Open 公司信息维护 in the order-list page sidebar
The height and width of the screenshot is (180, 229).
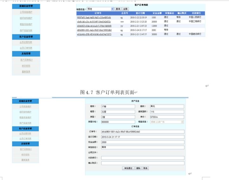tap(26, 12)
